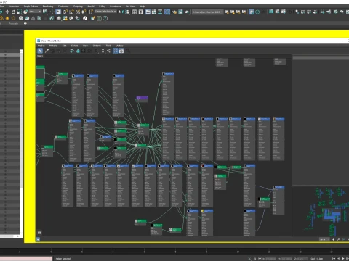The height and width of the screenshot is (261, 349).
Task: Open the render preset dropdown on main toolbar
Action: click(208, 12)
